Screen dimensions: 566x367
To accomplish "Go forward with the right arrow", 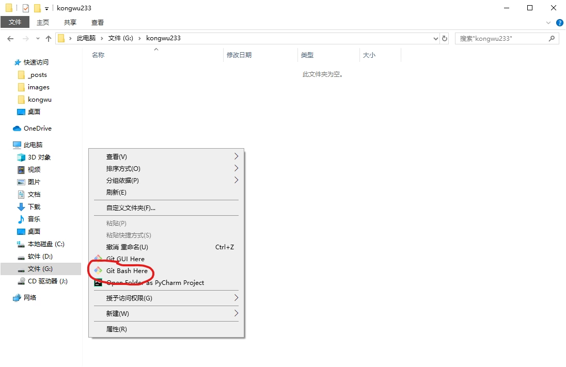I will pos(26,38).
